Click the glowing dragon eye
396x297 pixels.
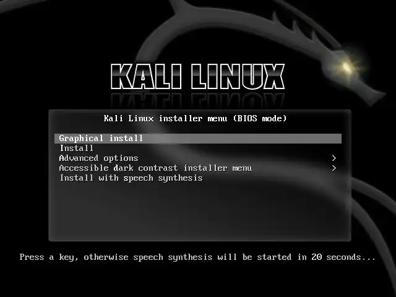(x=346, y=67)
